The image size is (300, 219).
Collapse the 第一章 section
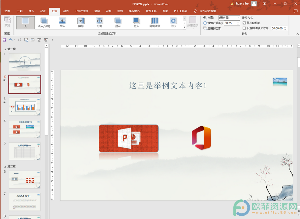pyautogui.click(x=5, y=49)
